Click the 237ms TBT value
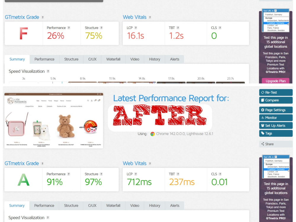This screenshot has height=222, width=296. pyautogui.click(x=182, y=182)
